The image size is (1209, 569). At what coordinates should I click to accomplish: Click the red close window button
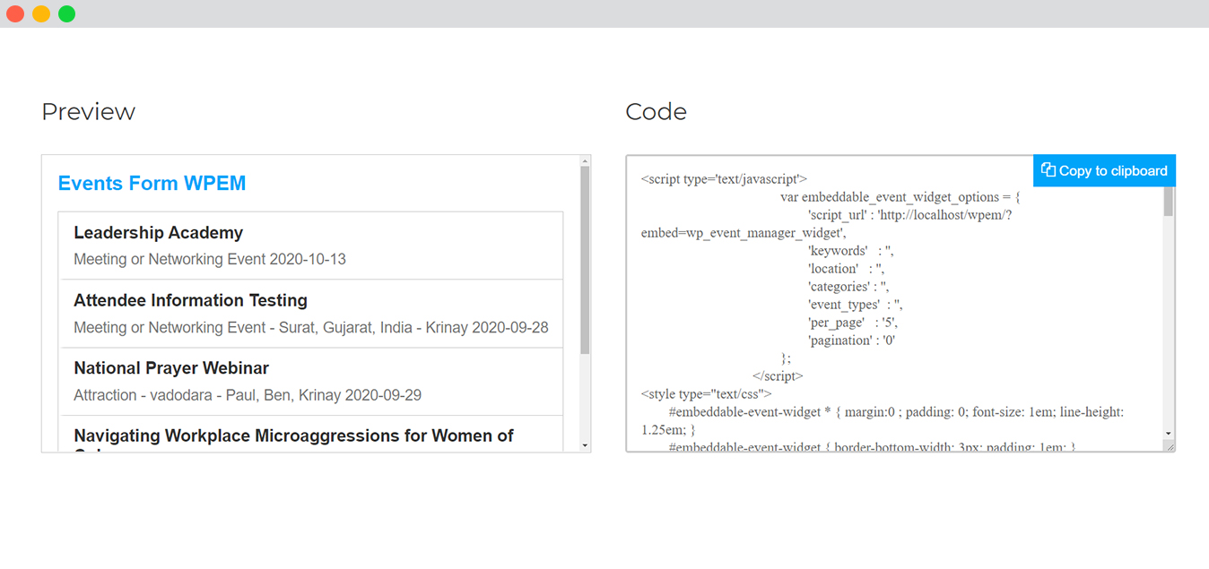click(15, 13)
